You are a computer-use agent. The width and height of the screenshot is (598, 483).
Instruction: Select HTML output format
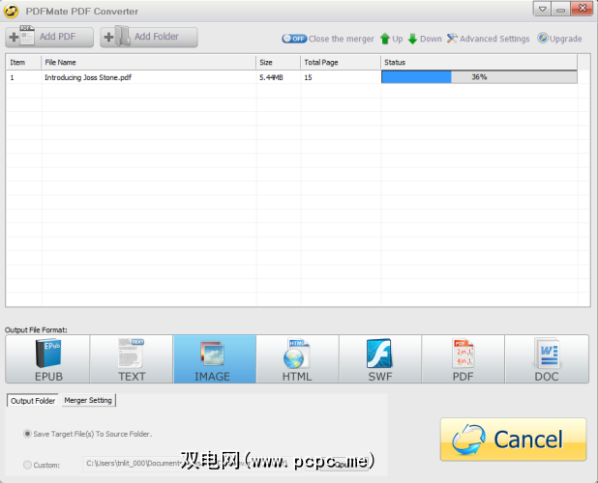(297, 359)
